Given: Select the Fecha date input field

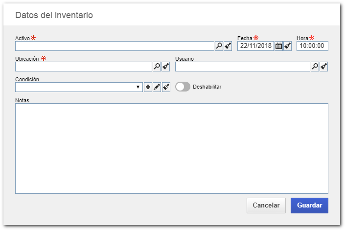Looking at the screenshot, I should click(x=255, y=46).
